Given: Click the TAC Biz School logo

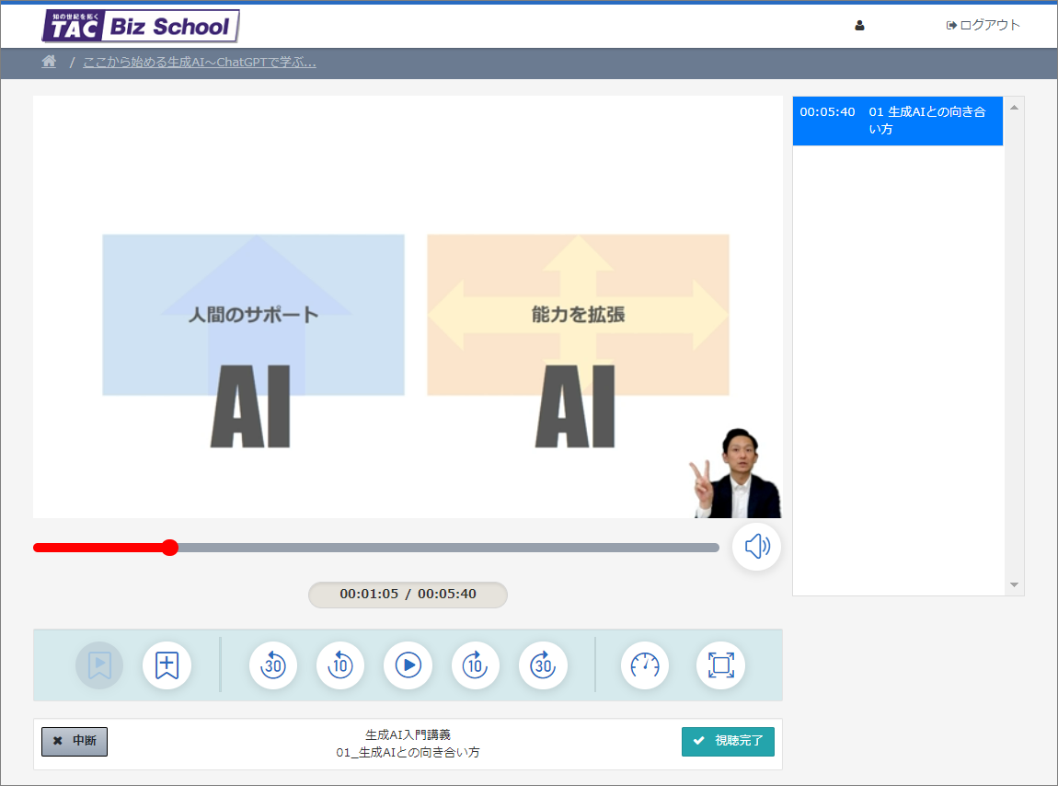Looking at the screenshot, I should pyautogui.click(x=141, y=26).
